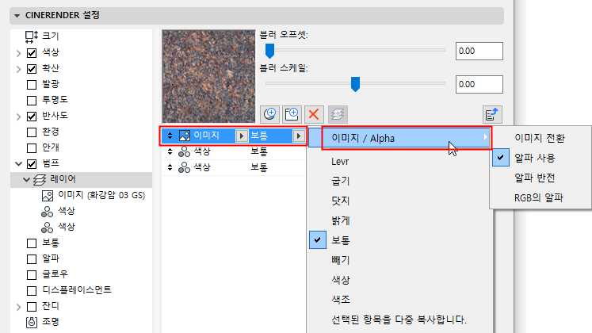Select 보통 mode text of second 색상 row
Image resolution: width=592 pixels, height=333 pixels.
pyautogui.click(x=259, y=167)
